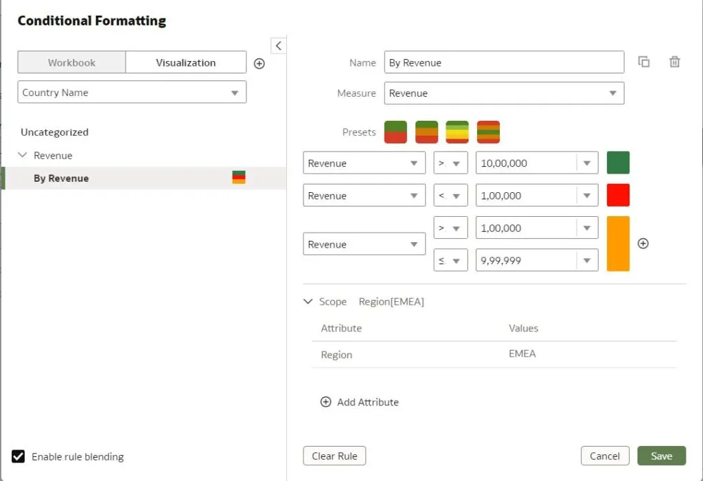Open the Country Name dropdown
Viewport: 703px width, 481px height.
click(x=132, y=93)
